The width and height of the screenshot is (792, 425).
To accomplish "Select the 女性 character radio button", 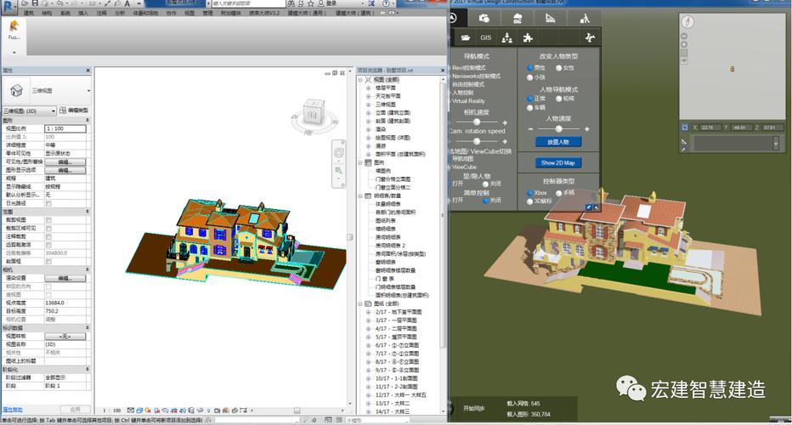I will 559,67.
